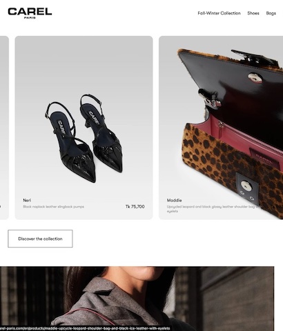
Task: Click the Neri product name
Action: point(27,200)
